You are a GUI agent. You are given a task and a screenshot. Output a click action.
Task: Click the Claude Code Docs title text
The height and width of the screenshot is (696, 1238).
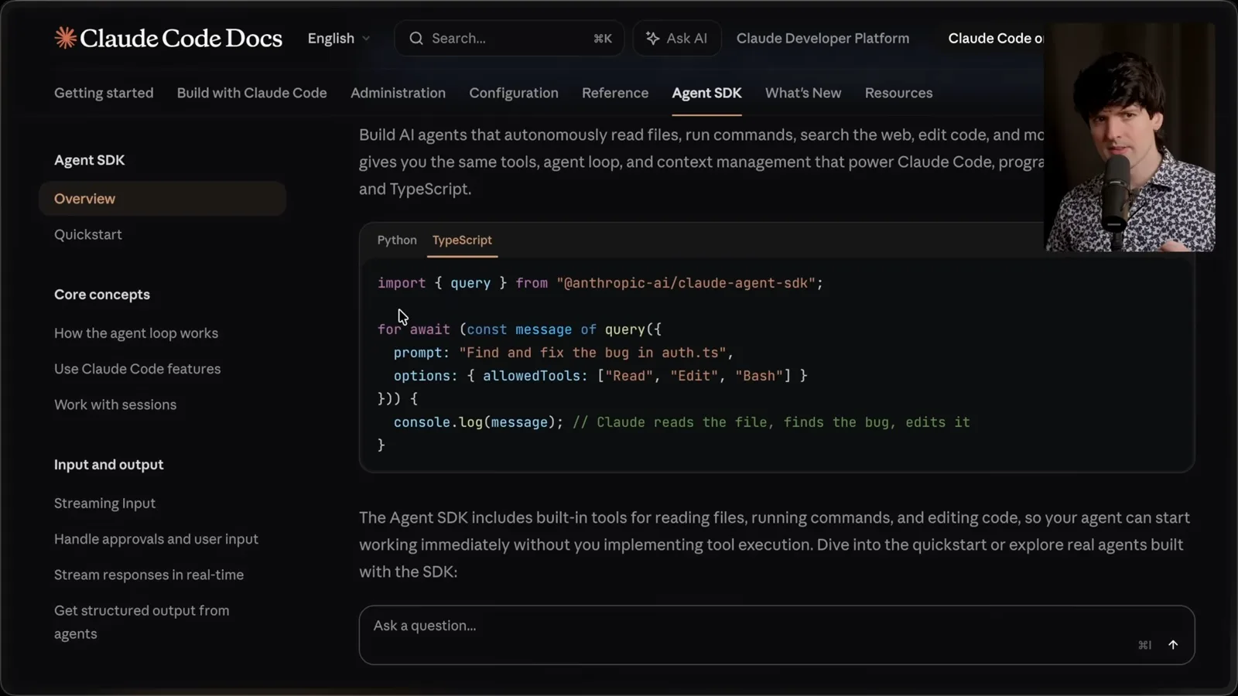point(181,38)
